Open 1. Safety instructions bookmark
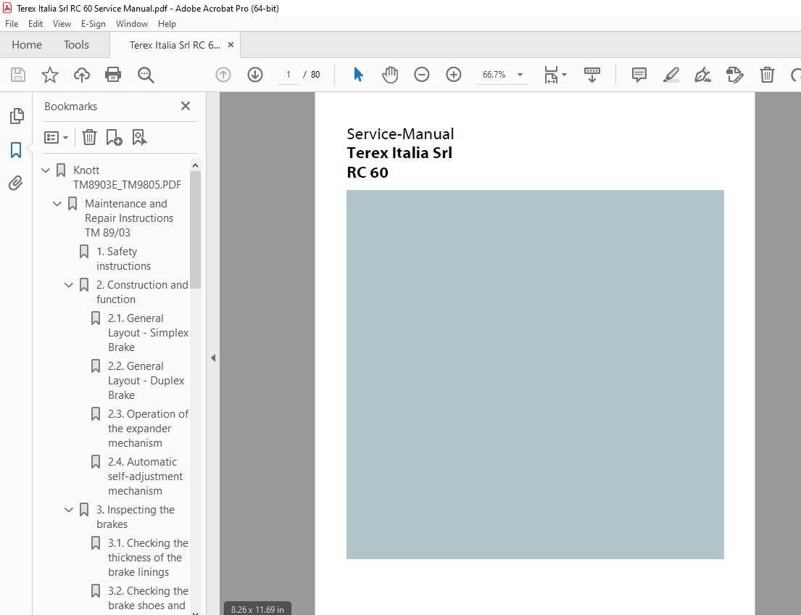Image resolution: width=801 pixels, height=615 pixels. click(x=124, y=259)
